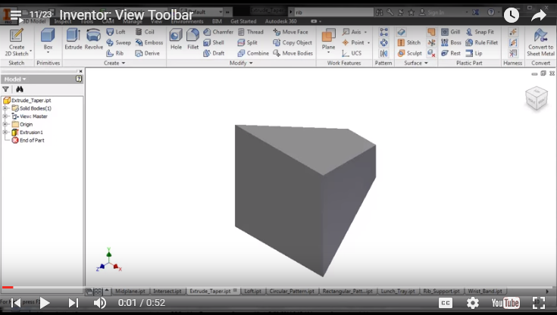Image resolution: width=557 pixels, height=315 pixels.
Task: Play the video
Action: (45, 303)
